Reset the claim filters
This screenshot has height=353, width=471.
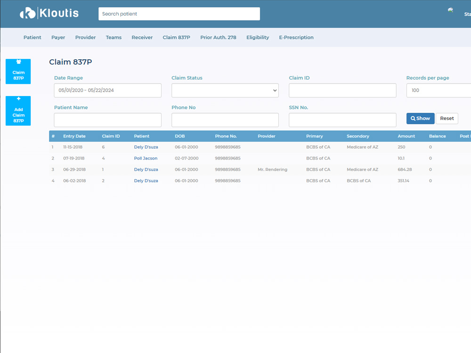click(447, 118)
